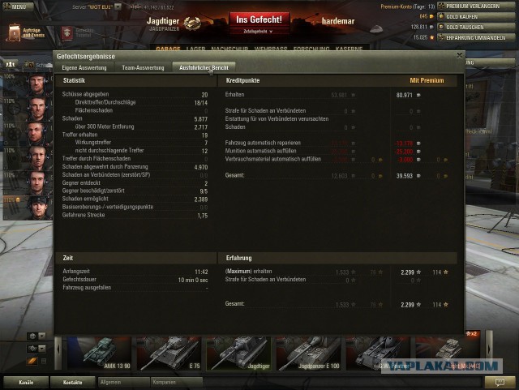Click the Premium-Konto days remaining text
The width and height of the screenshot is (519, 390).
[407, 6]
